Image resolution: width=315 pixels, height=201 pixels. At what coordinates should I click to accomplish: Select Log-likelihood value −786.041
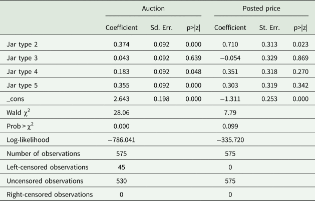pos(122,139)
